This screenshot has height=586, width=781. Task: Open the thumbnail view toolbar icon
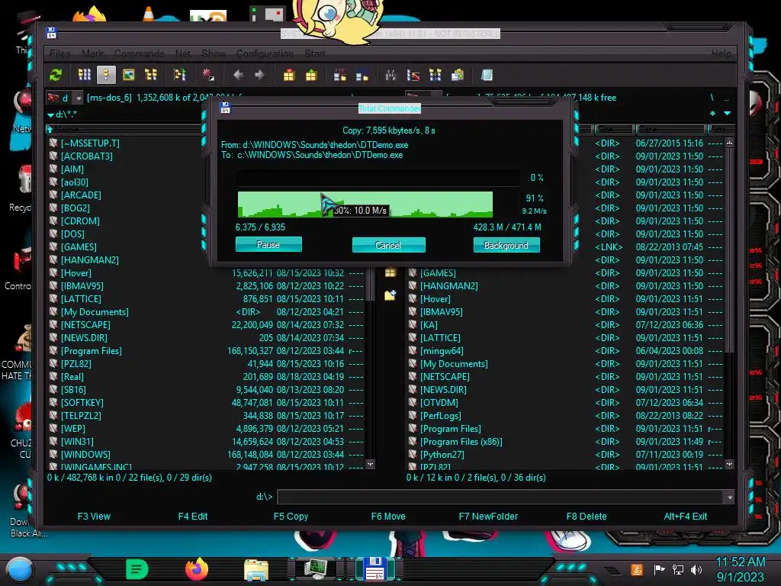click(128, 76)
